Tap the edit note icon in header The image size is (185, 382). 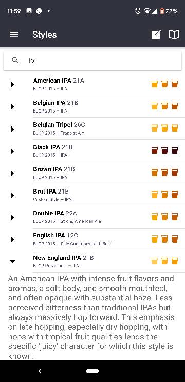pos(156,35)
